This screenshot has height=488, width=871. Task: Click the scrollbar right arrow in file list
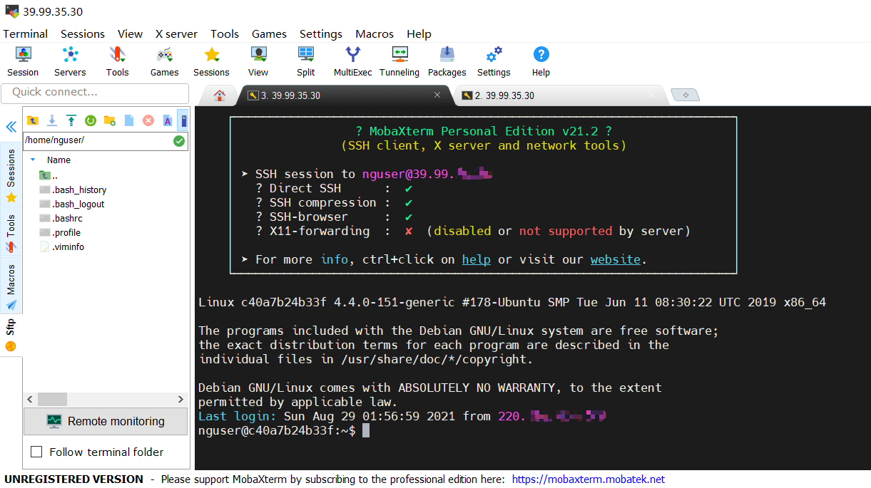coord(181,400)
